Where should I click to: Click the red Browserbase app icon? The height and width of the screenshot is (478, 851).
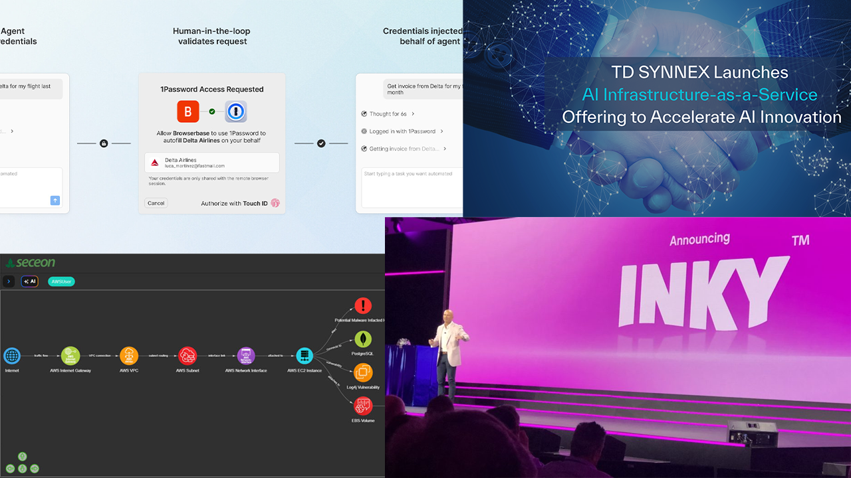coord(188,112)
